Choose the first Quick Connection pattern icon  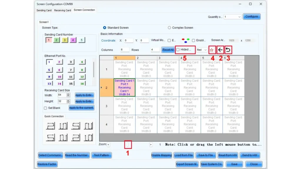(50, 126)
